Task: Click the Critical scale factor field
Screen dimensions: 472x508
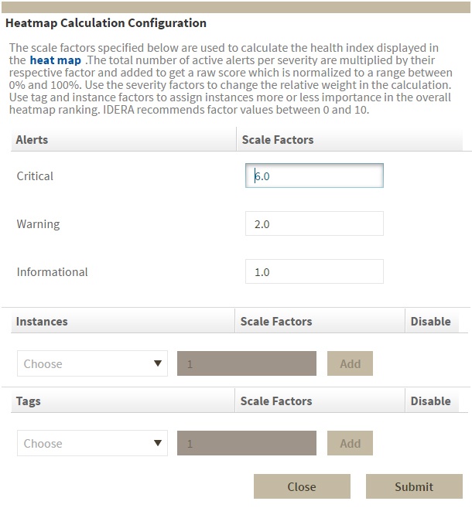Action: (x=313, y=176)
